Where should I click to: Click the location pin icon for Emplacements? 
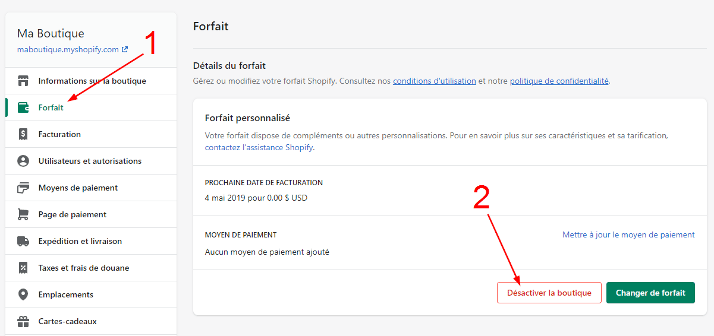click(23, 294)
